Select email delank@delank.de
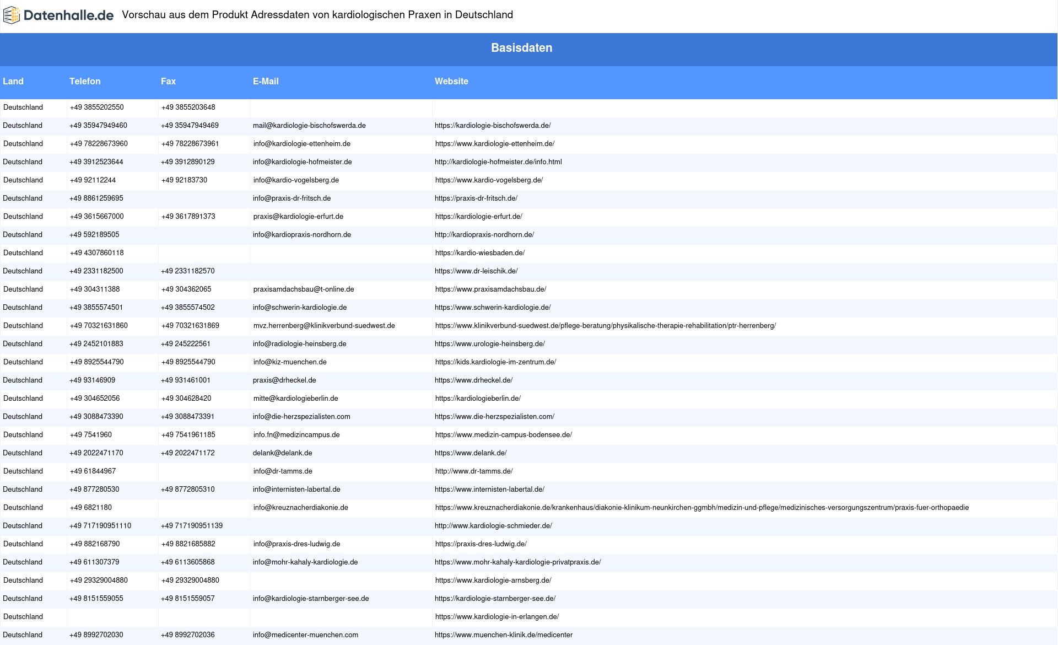 (x=282, y=453)
